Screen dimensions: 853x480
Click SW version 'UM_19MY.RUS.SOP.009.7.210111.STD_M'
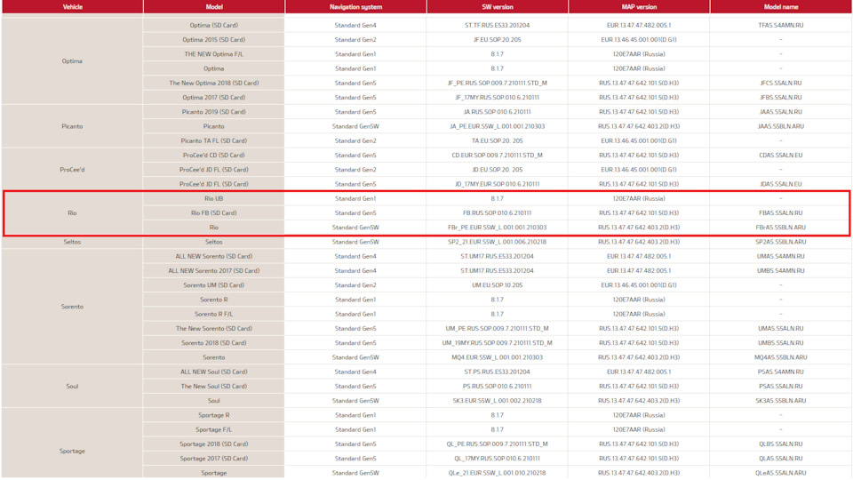click(498, 343)
